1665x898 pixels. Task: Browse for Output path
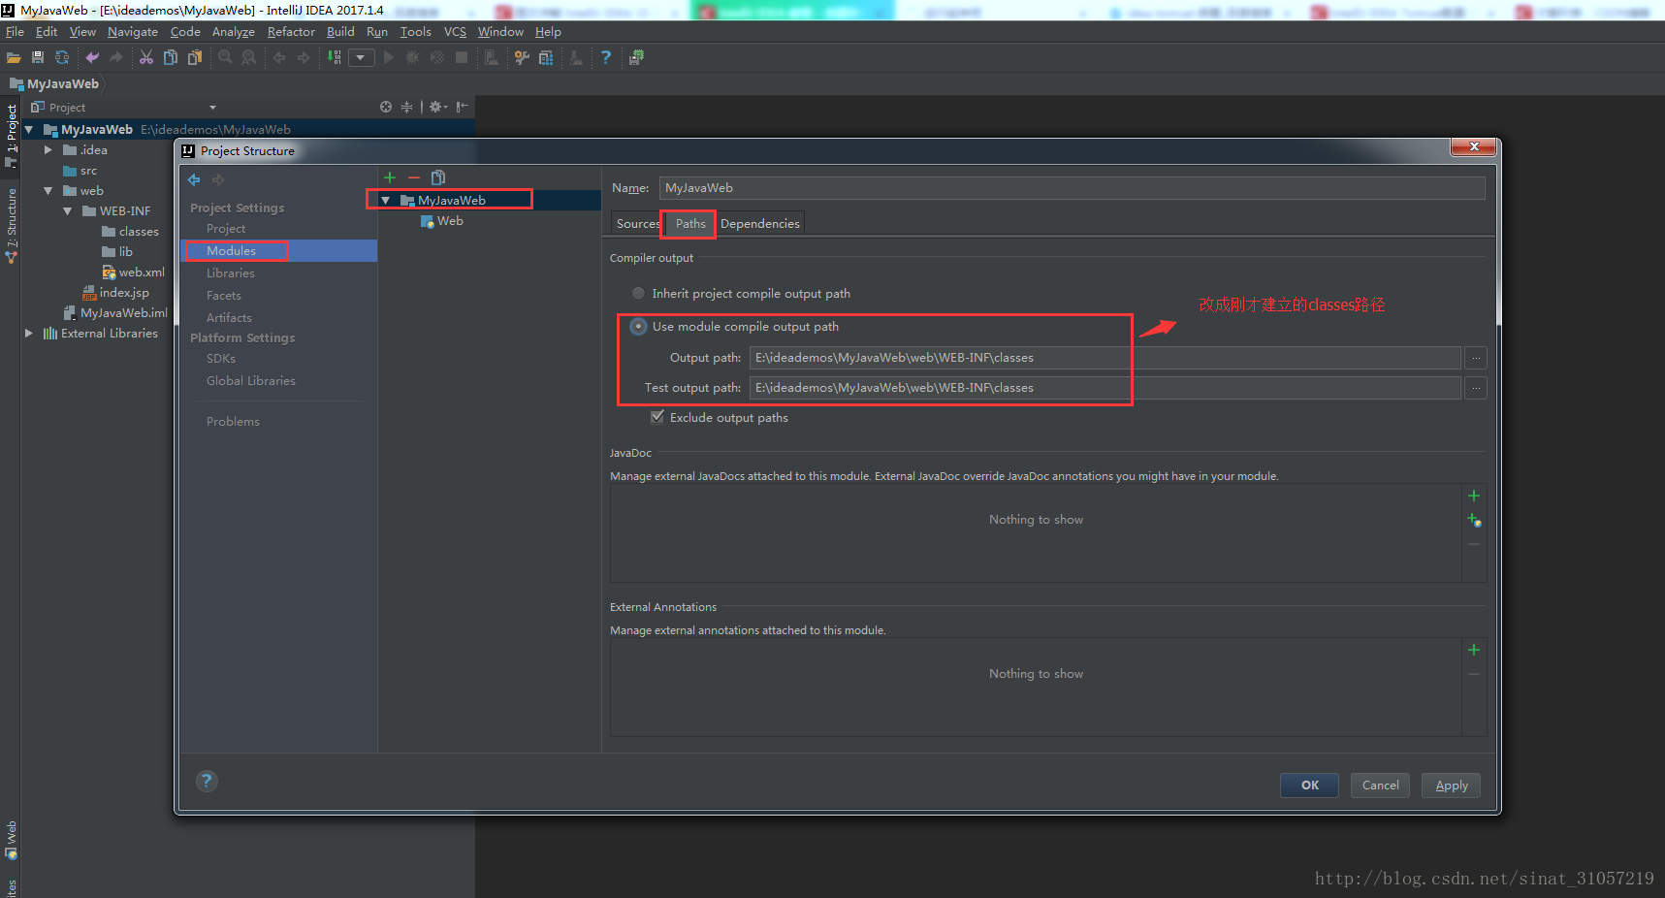[1476, 358]
